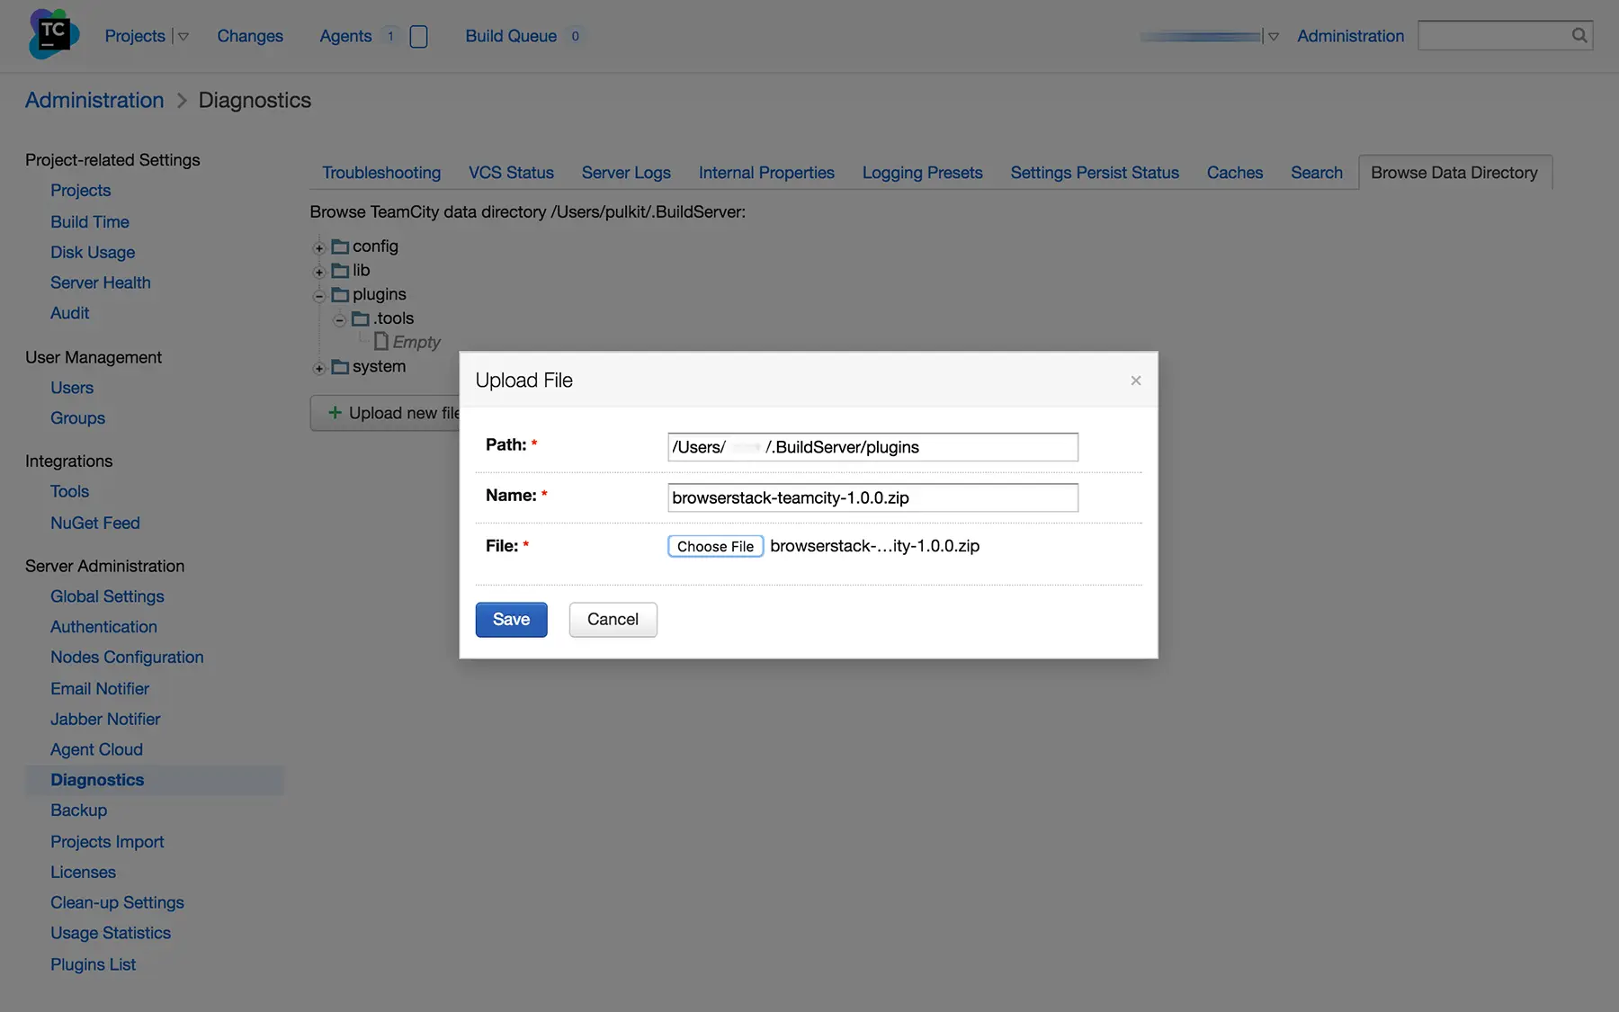Viewport: 1619px width, 1012px height.
Task: Collapse the plugins folder tree node
Action: pyautogui.click(x=318, y=296)
